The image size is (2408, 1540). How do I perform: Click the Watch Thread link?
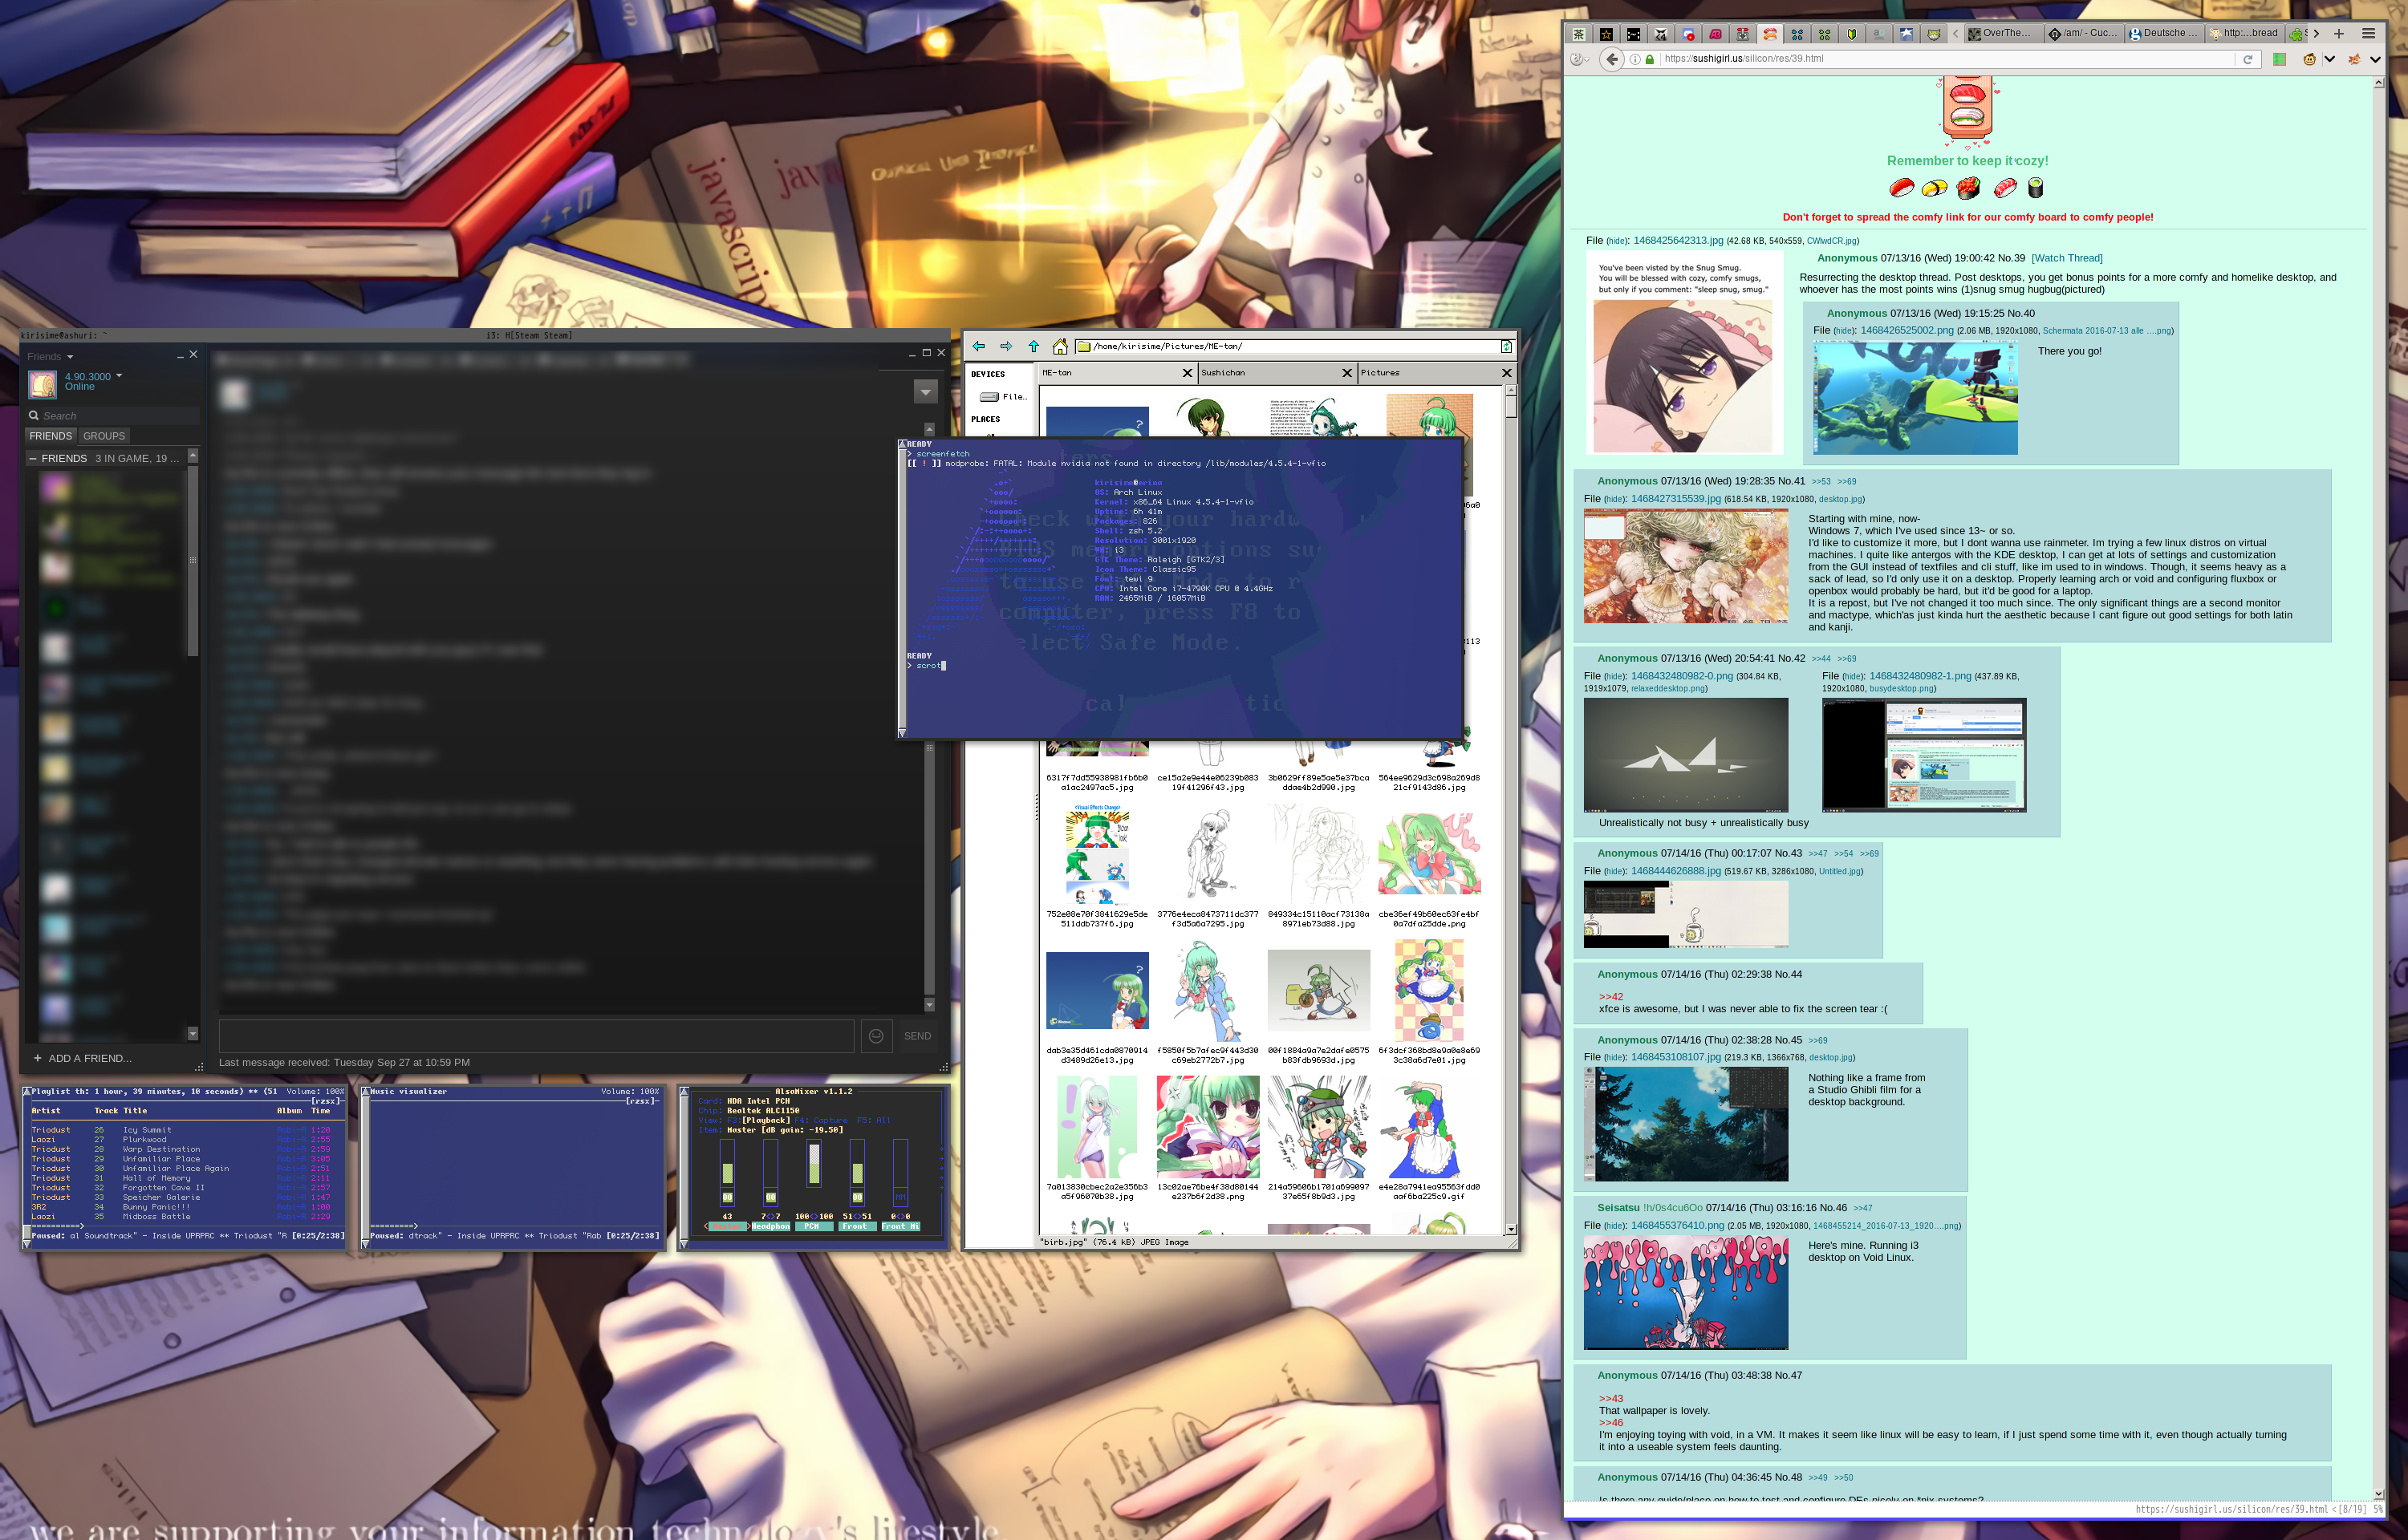click(2066, 258)
